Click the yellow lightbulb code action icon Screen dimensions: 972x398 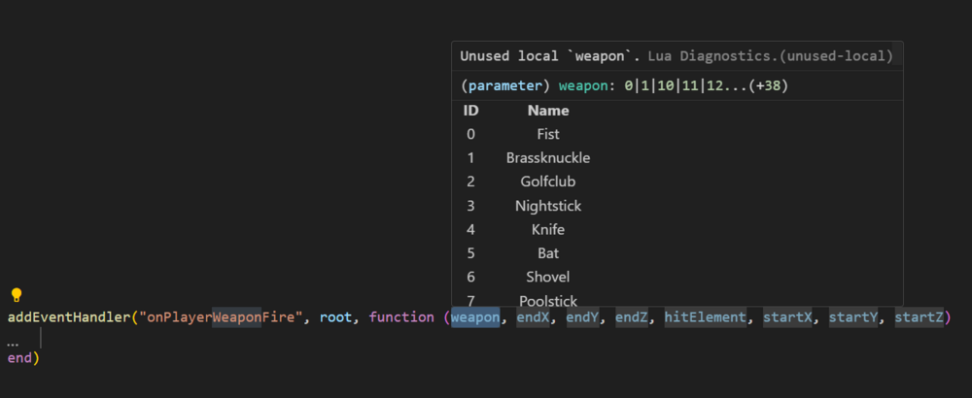tap(16, 296)
